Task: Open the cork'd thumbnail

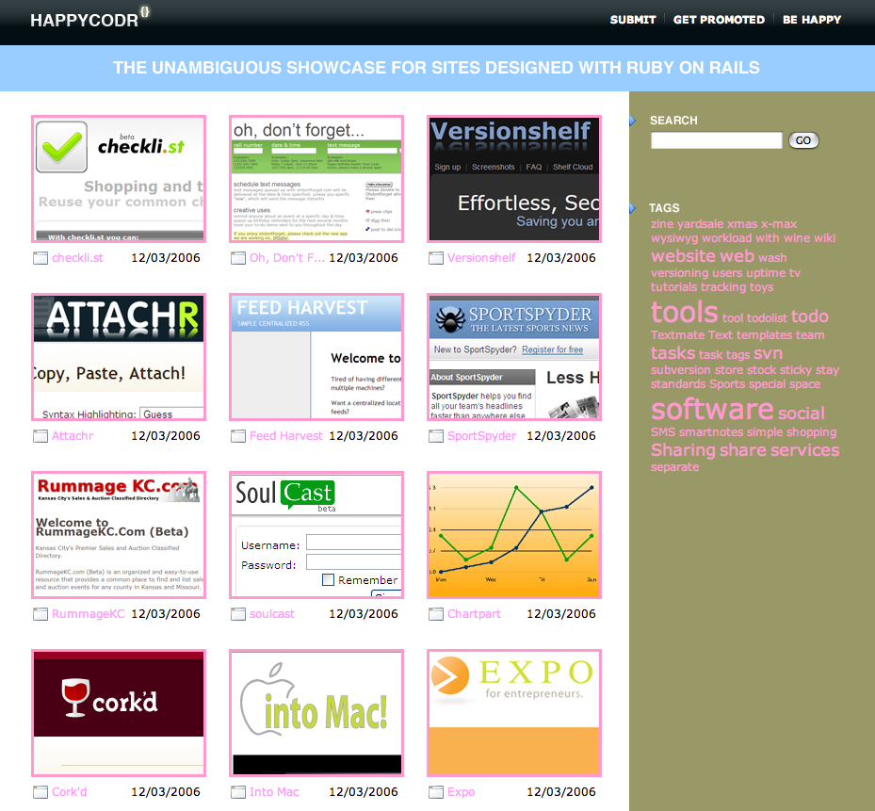Action: point(119,713)
